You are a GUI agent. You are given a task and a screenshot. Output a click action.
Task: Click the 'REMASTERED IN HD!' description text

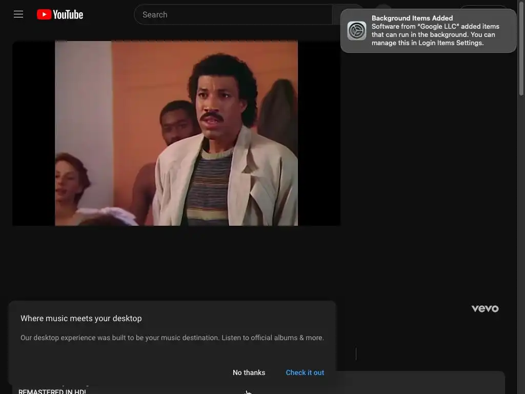tap(52, 391)
